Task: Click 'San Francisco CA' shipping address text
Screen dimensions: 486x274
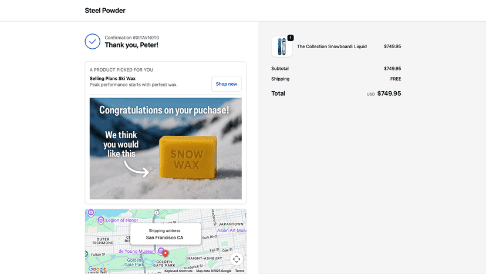Action: [x=164, y=238]
